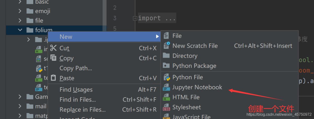Click the Jupyter Notebook file icon
The height and width of the screenshot is (119, 314).
166,87
